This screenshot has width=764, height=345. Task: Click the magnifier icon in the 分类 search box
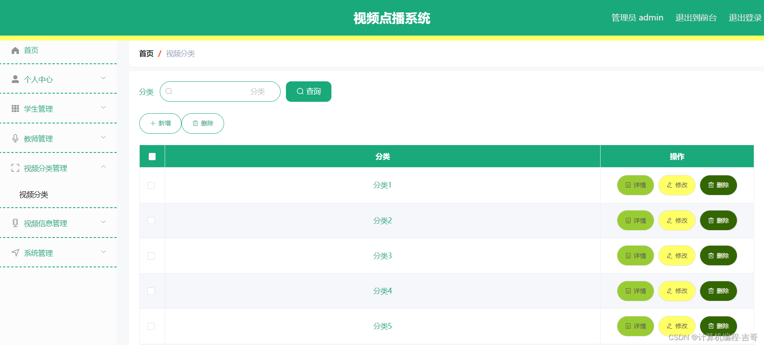169,91
